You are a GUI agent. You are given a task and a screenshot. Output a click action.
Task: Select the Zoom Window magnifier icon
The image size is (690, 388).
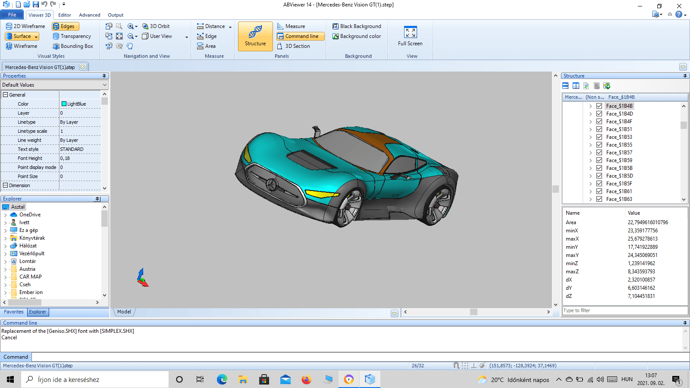tap(119, 26)
